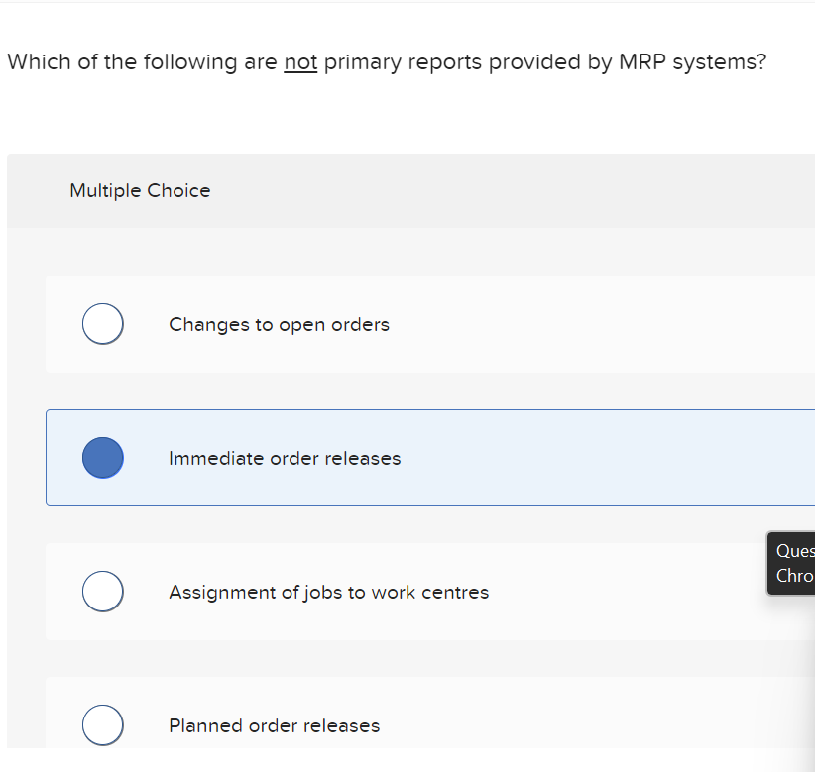Click the highlighted 'Immediate order releases' answer card
Image resolution: width=815 pixels, height=772 pixels.
397,457
